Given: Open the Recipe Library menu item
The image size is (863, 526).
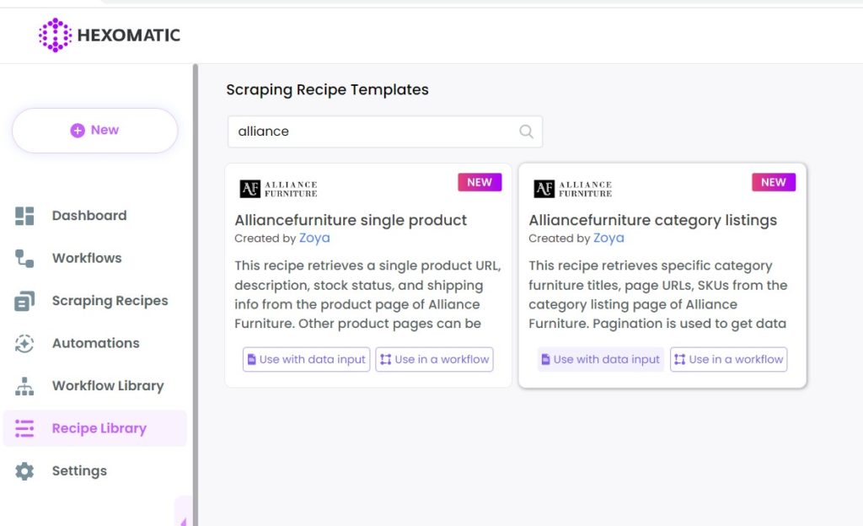Looking at the screenshot, I should tap(99, 428).
